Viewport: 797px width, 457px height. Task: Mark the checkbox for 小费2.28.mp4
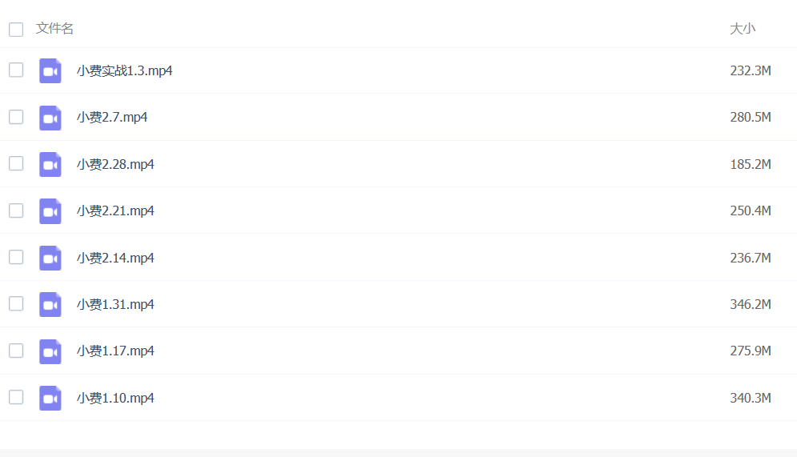16,164
